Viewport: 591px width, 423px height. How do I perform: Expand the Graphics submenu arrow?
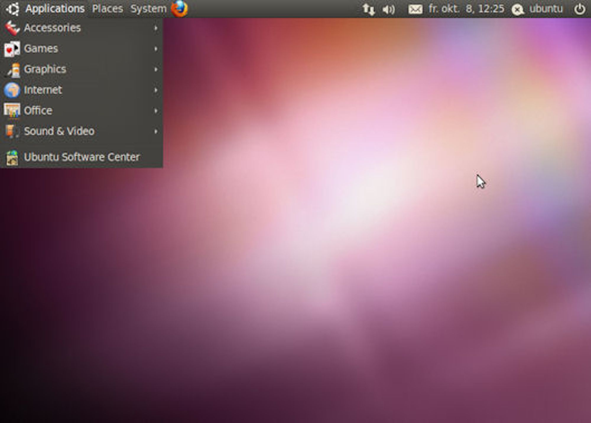point(155,69)
